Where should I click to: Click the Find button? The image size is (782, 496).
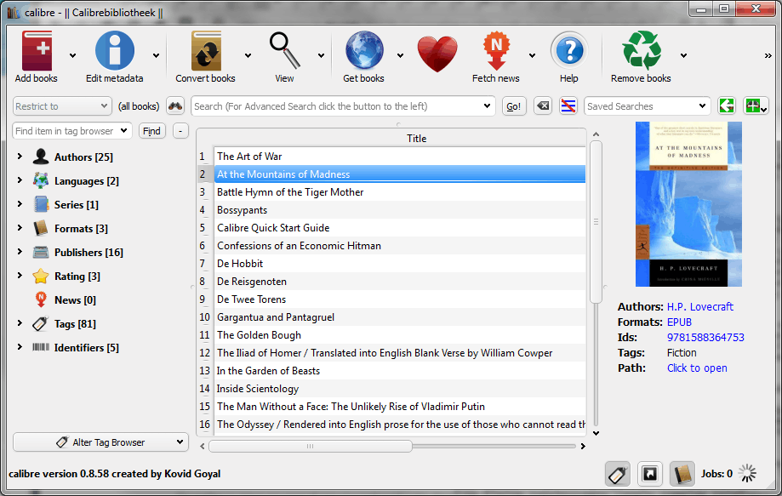[151, 131]
